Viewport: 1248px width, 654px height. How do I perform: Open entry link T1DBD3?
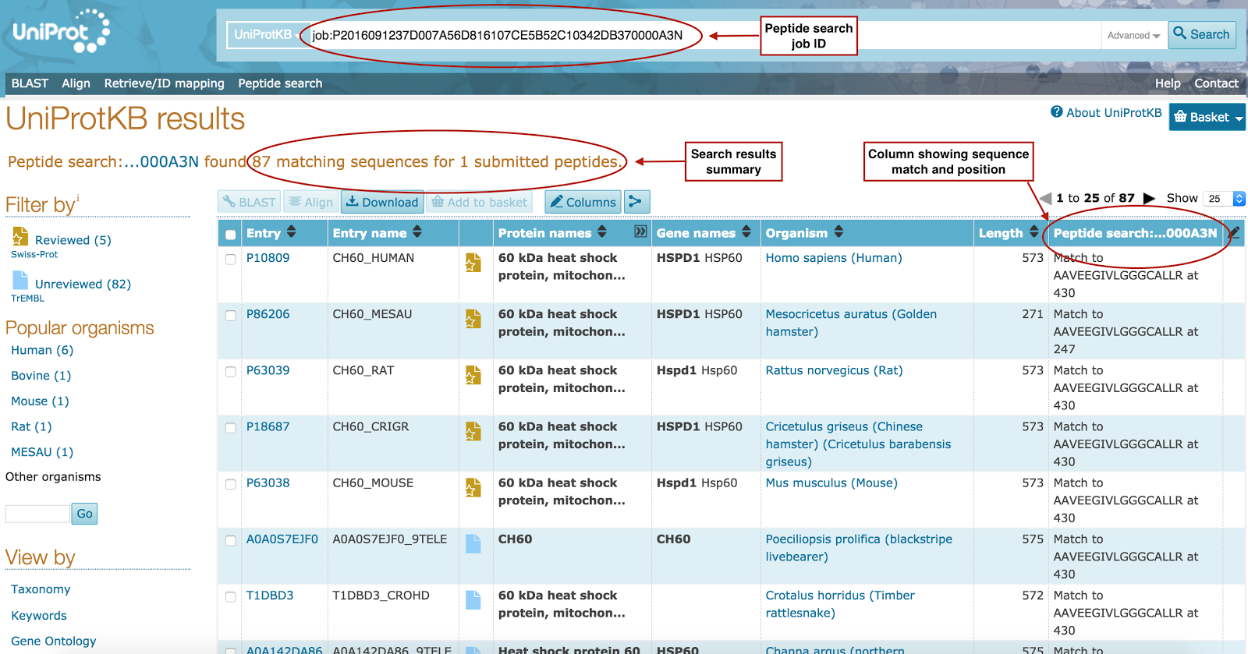tap(270, 596)
